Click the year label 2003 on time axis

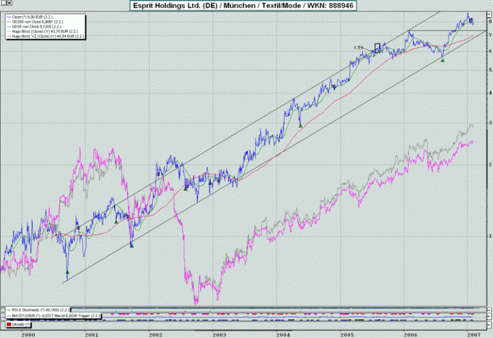click(219, 335)
